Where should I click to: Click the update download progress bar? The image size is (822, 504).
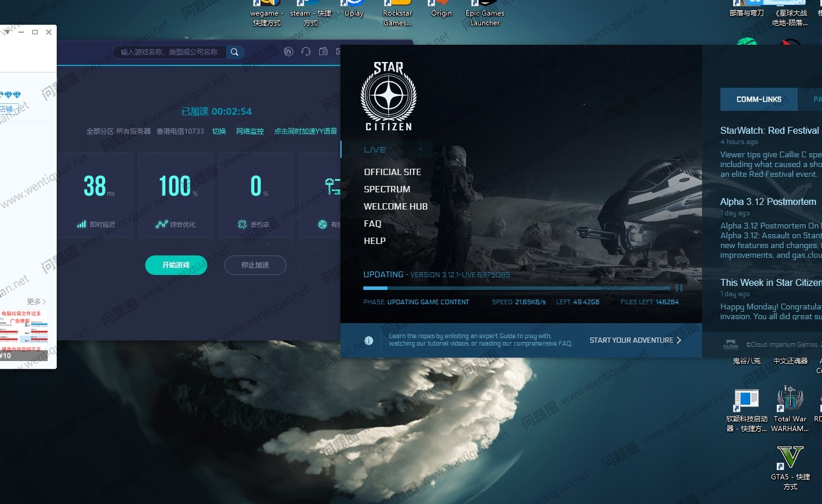tap(517, 288)
